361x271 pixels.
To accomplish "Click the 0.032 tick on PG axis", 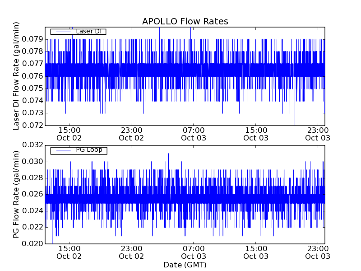I will point(32,145).
